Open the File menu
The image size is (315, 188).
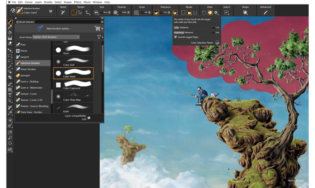[14, 2]
